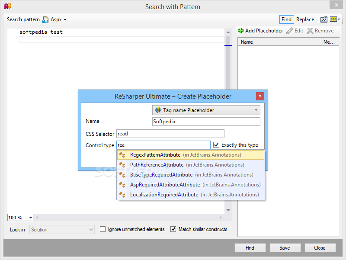Switch to Find mode

pyautogui.click(x=286, y=19)
